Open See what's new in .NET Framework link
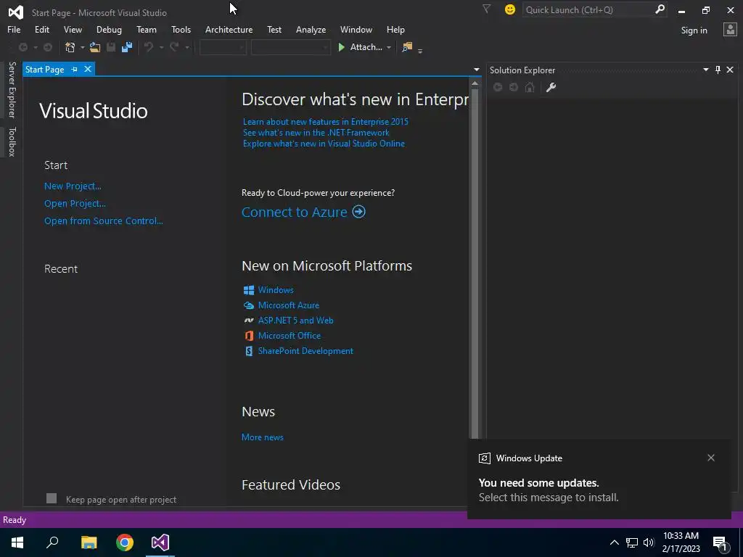The width and height of the screenshot is (743, 557). [x=316, y=133]
